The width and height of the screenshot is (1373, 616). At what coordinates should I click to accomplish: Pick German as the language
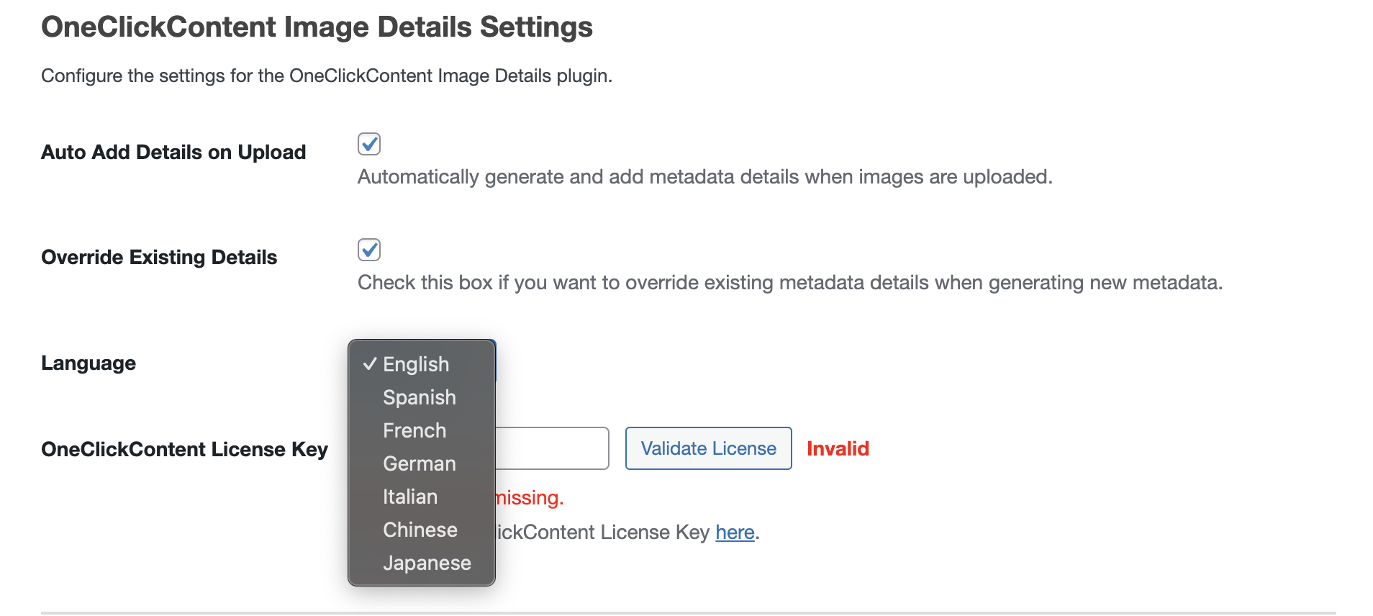tap(422, 463)
